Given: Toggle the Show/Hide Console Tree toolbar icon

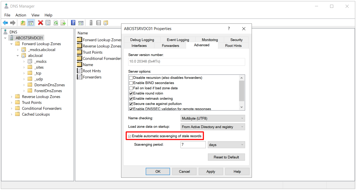Looking at the screenshot, I should pyautogui.click(x=31, y=23).
